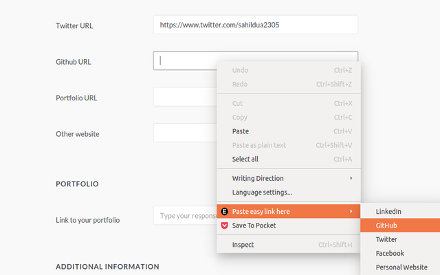The width and height of the screenshot is (440, 275).
Task: Click the Copy menu entry
Action: click(289, 118)
